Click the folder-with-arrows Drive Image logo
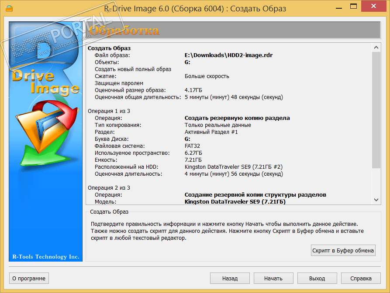This screenshot has width=390, height=293. 47,133
